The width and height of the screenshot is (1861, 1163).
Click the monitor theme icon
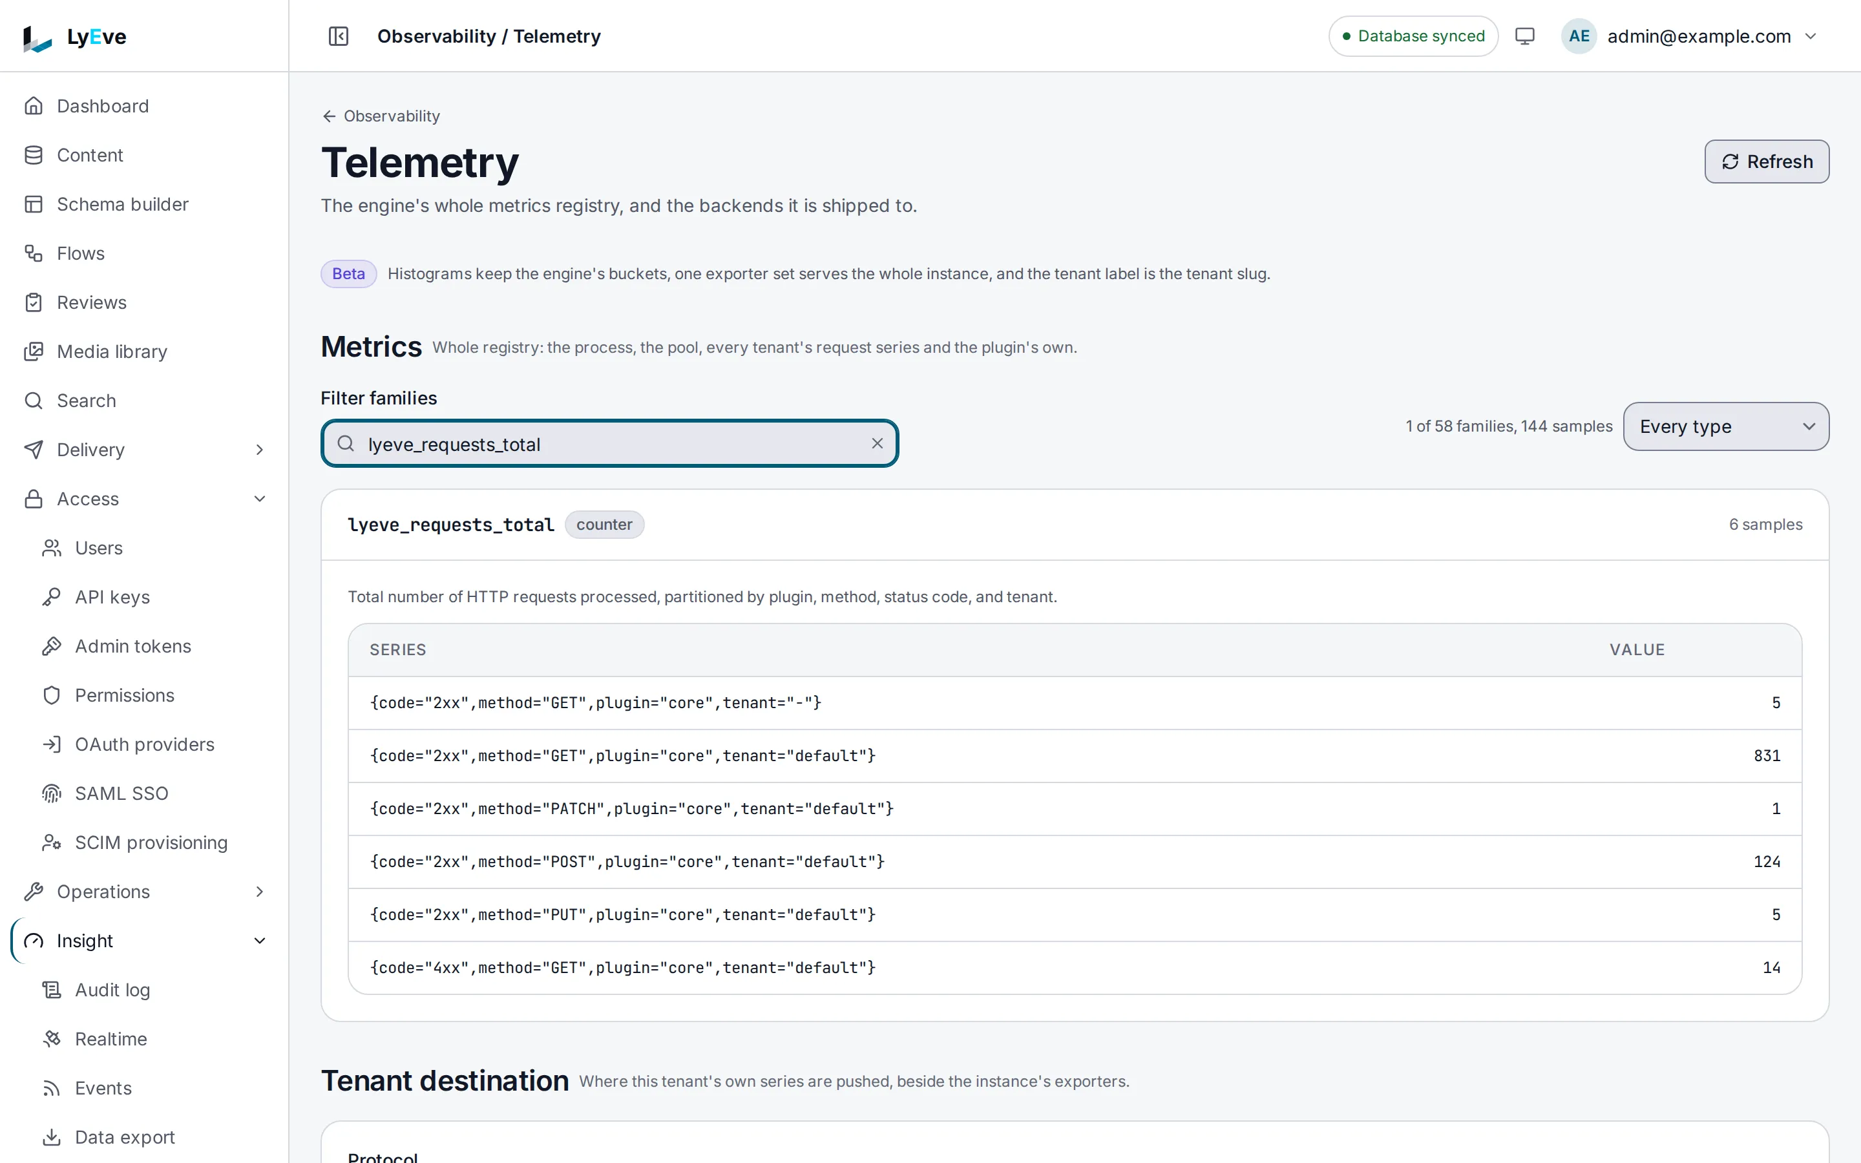(x=1524, y=36)
